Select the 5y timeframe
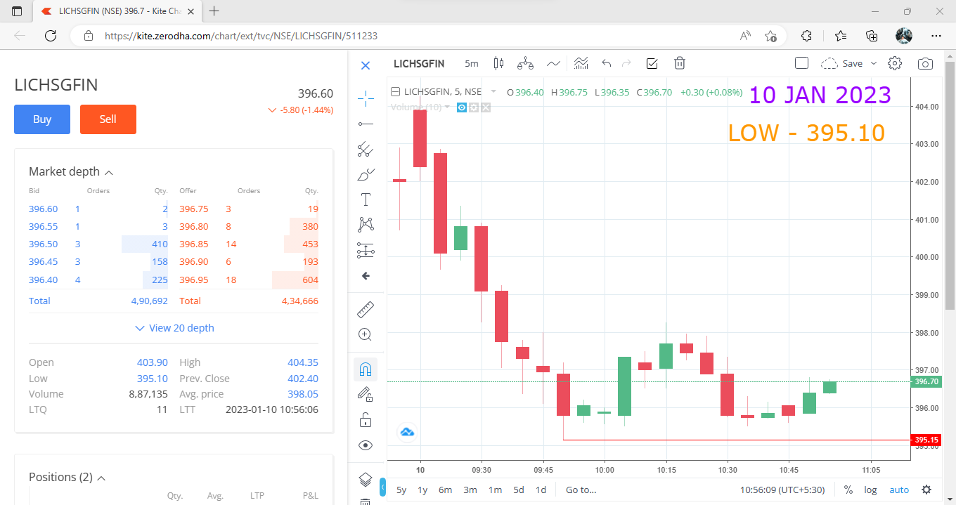This screenshot has height=505, width=956. click(401, 490)
